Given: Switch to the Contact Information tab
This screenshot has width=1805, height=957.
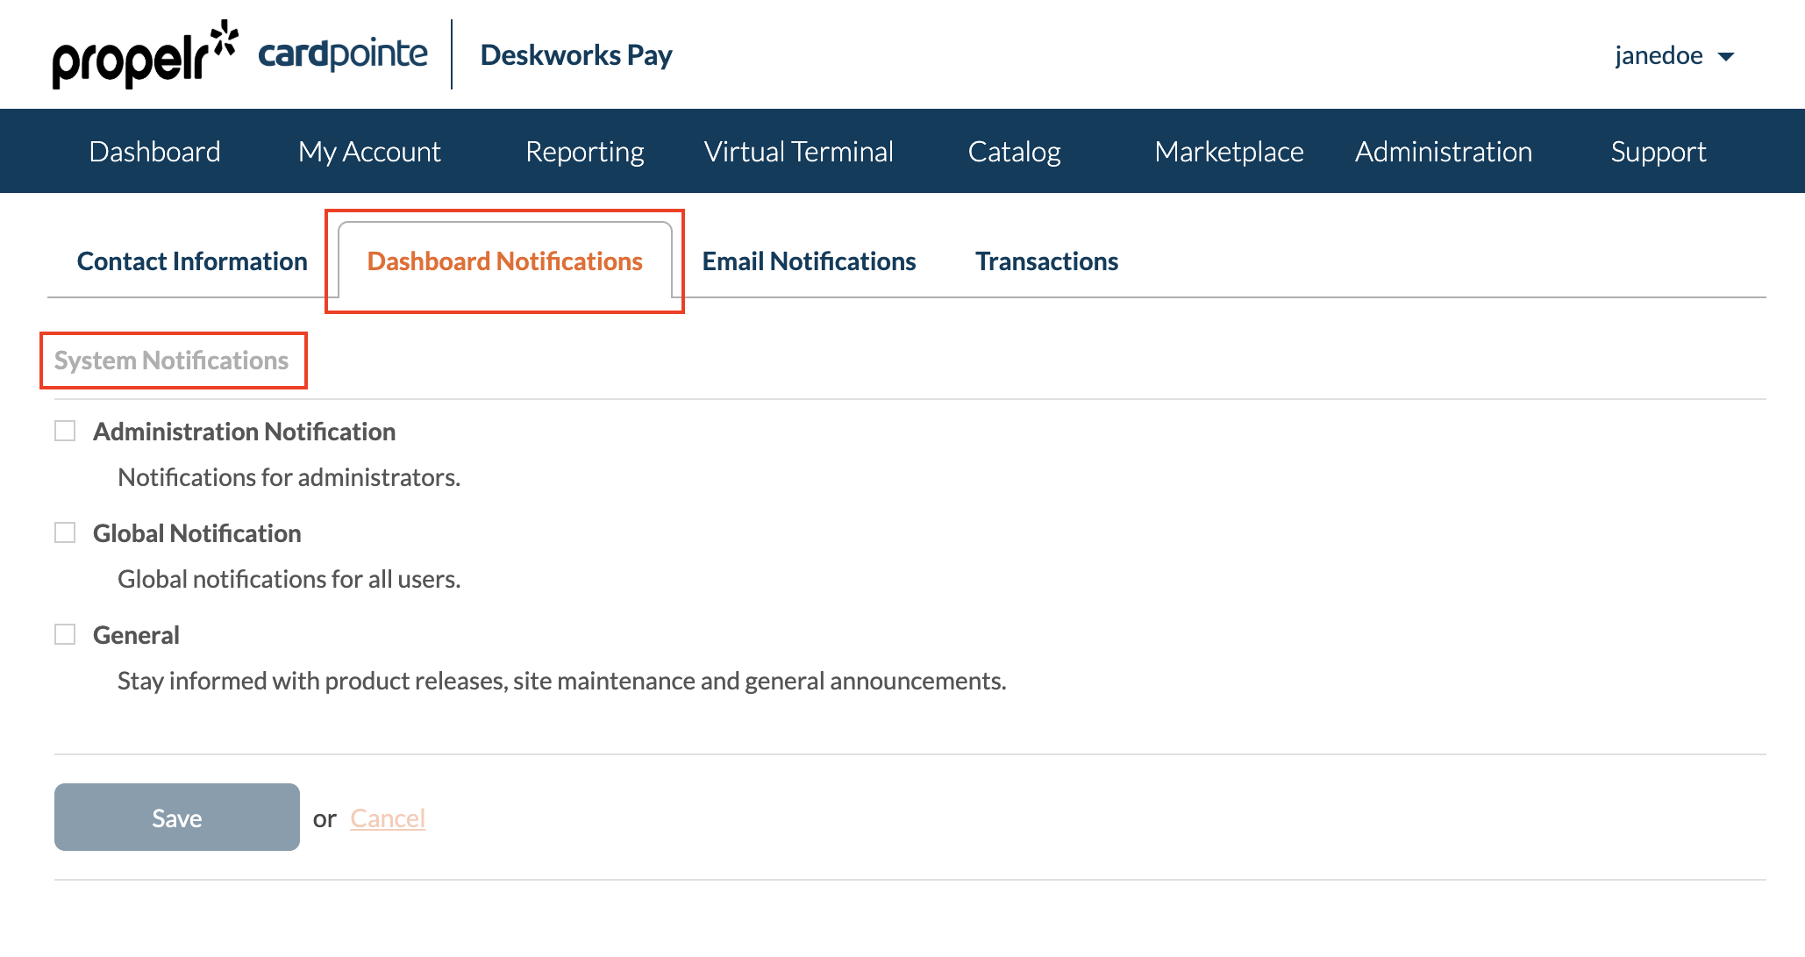Looking at the screenshot, I should point(192,261).
